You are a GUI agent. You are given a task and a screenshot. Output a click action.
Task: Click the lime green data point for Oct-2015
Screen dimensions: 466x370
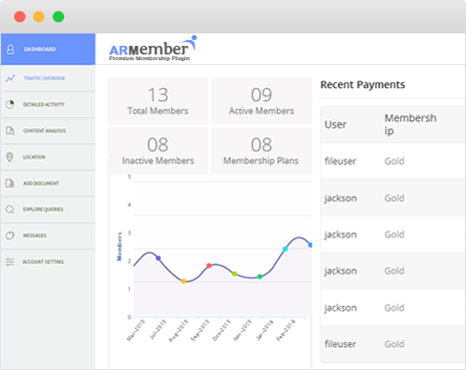coord(235,274)
